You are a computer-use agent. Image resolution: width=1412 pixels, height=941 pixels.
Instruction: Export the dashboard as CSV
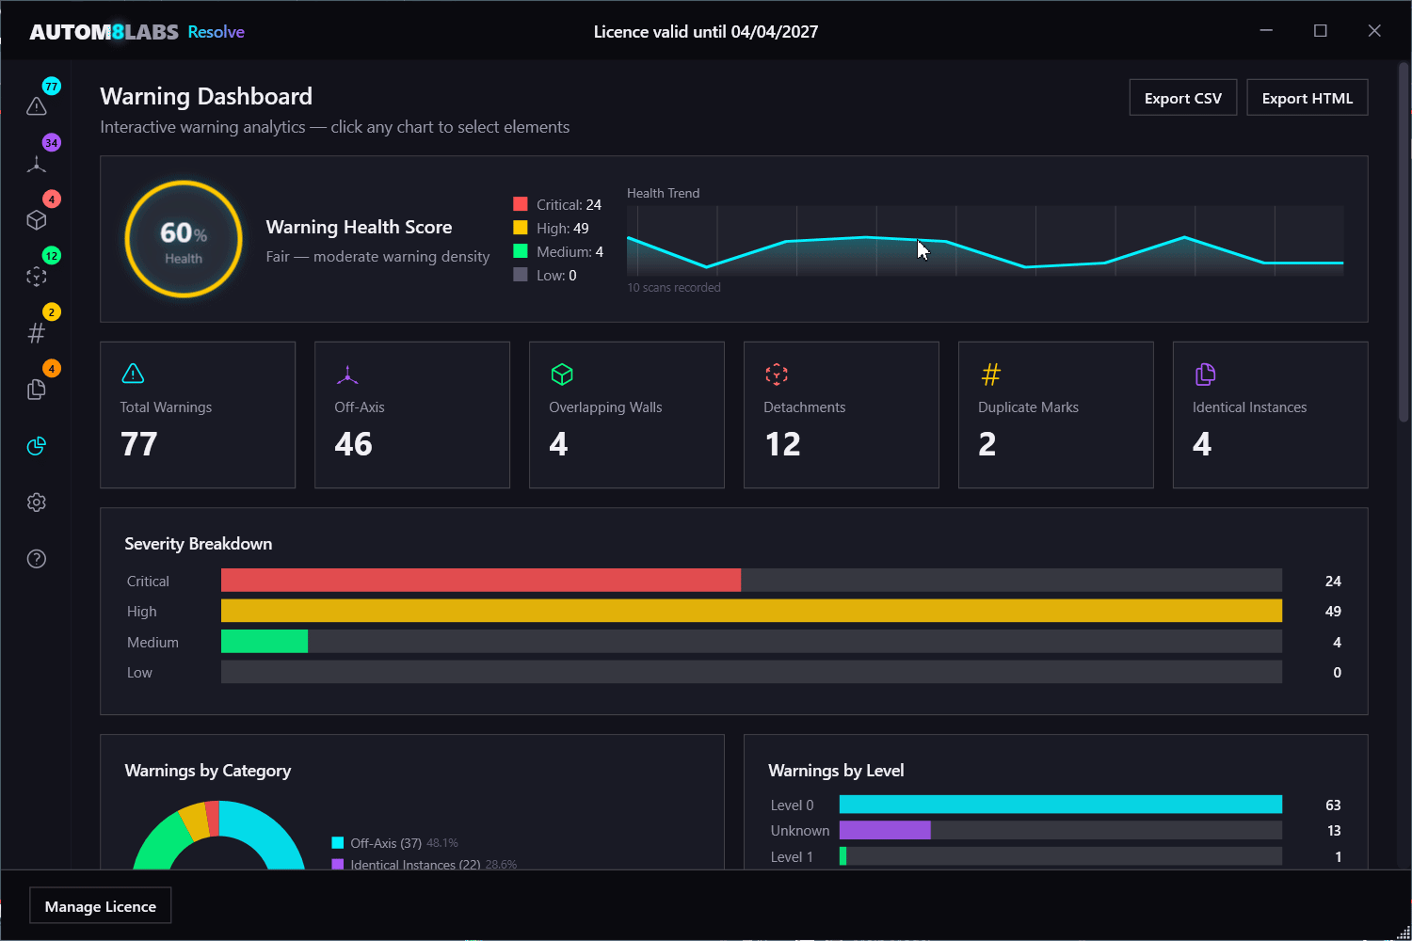click(1182, 97)
